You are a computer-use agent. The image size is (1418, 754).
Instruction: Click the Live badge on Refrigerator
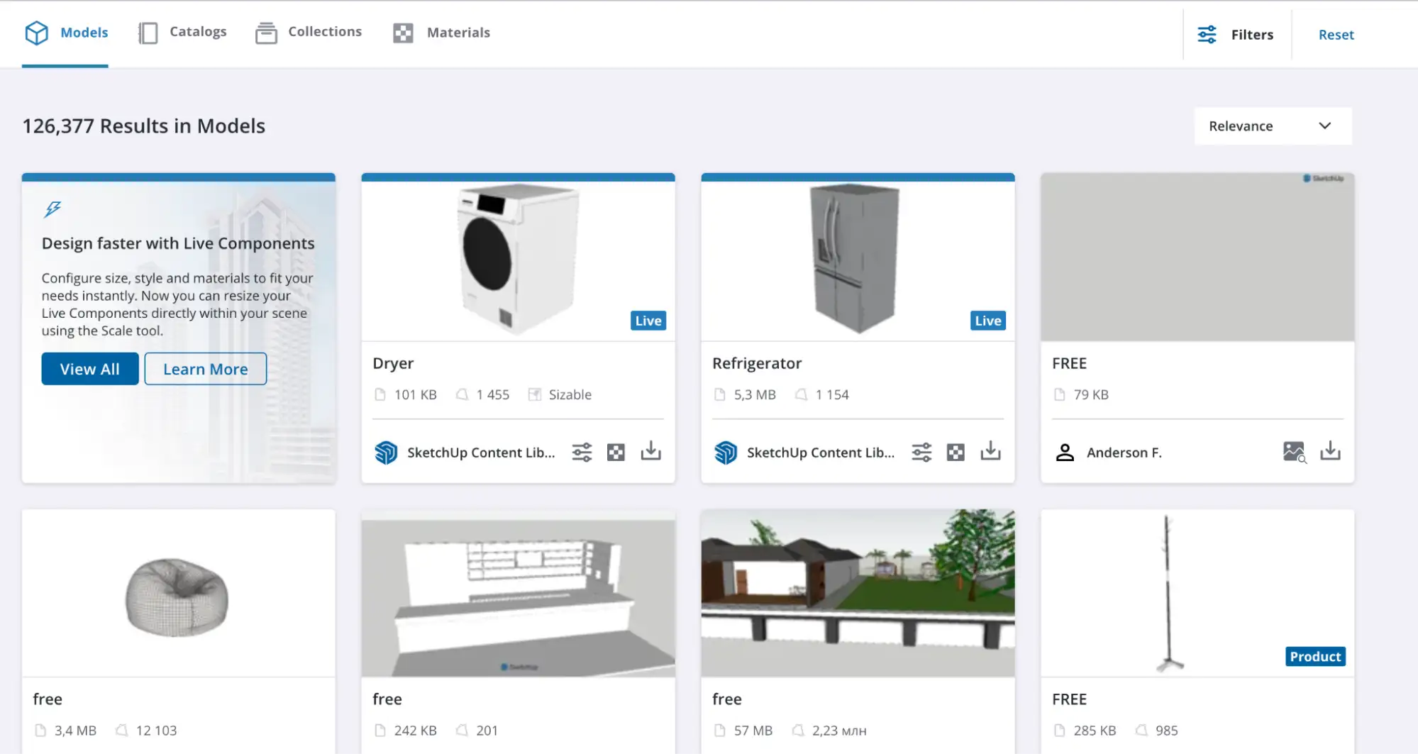[x=987, y=321]
